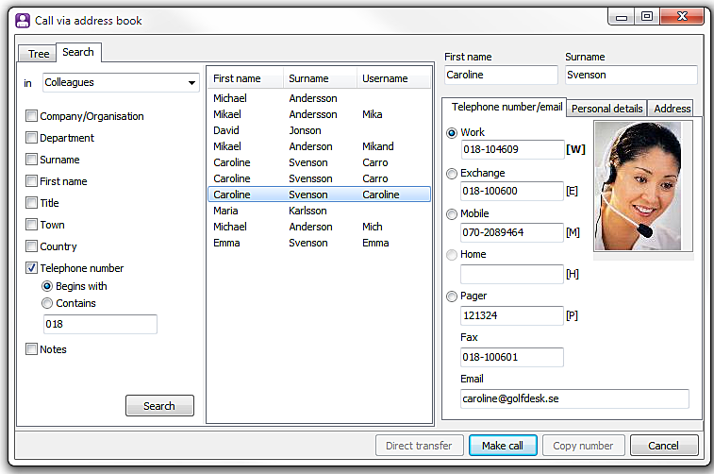Click the Cancel button
The image size is (714, 474).
tap(664, 446)
